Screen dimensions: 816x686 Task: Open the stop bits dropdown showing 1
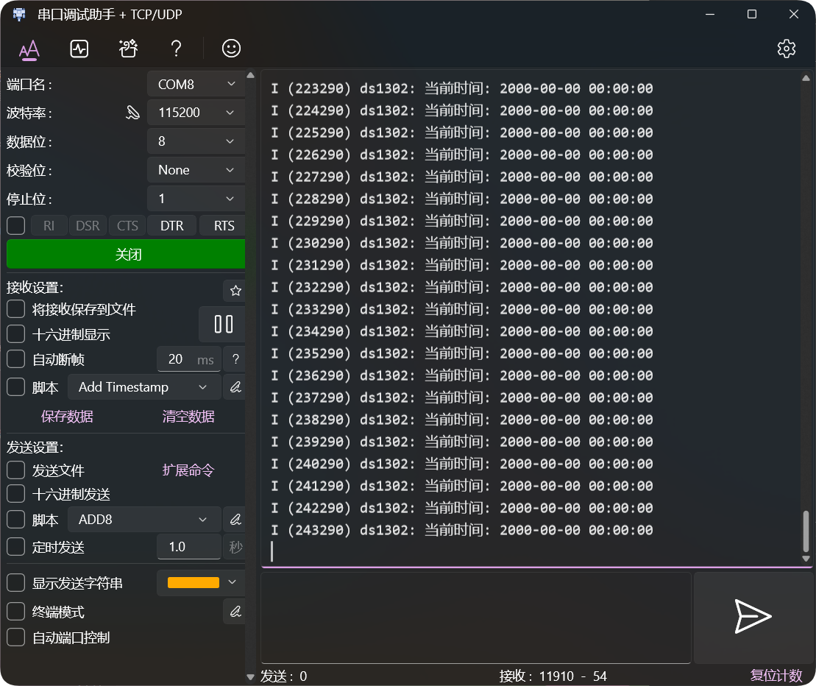(x=196, y=198)
